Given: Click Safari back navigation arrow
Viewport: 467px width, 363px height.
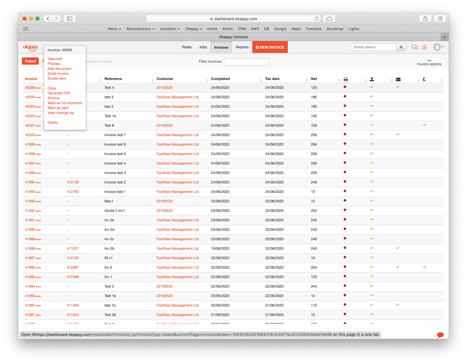Looking at the screenshot, I should 48,19.
